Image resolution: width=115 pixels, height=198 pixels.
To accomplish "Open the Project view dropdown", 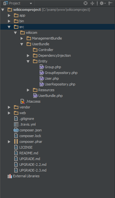I will click(18, 3).
